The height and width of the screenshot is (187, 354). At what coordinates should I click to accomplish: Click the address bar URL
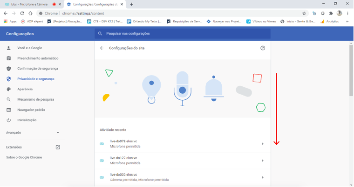tap(83, 13)
